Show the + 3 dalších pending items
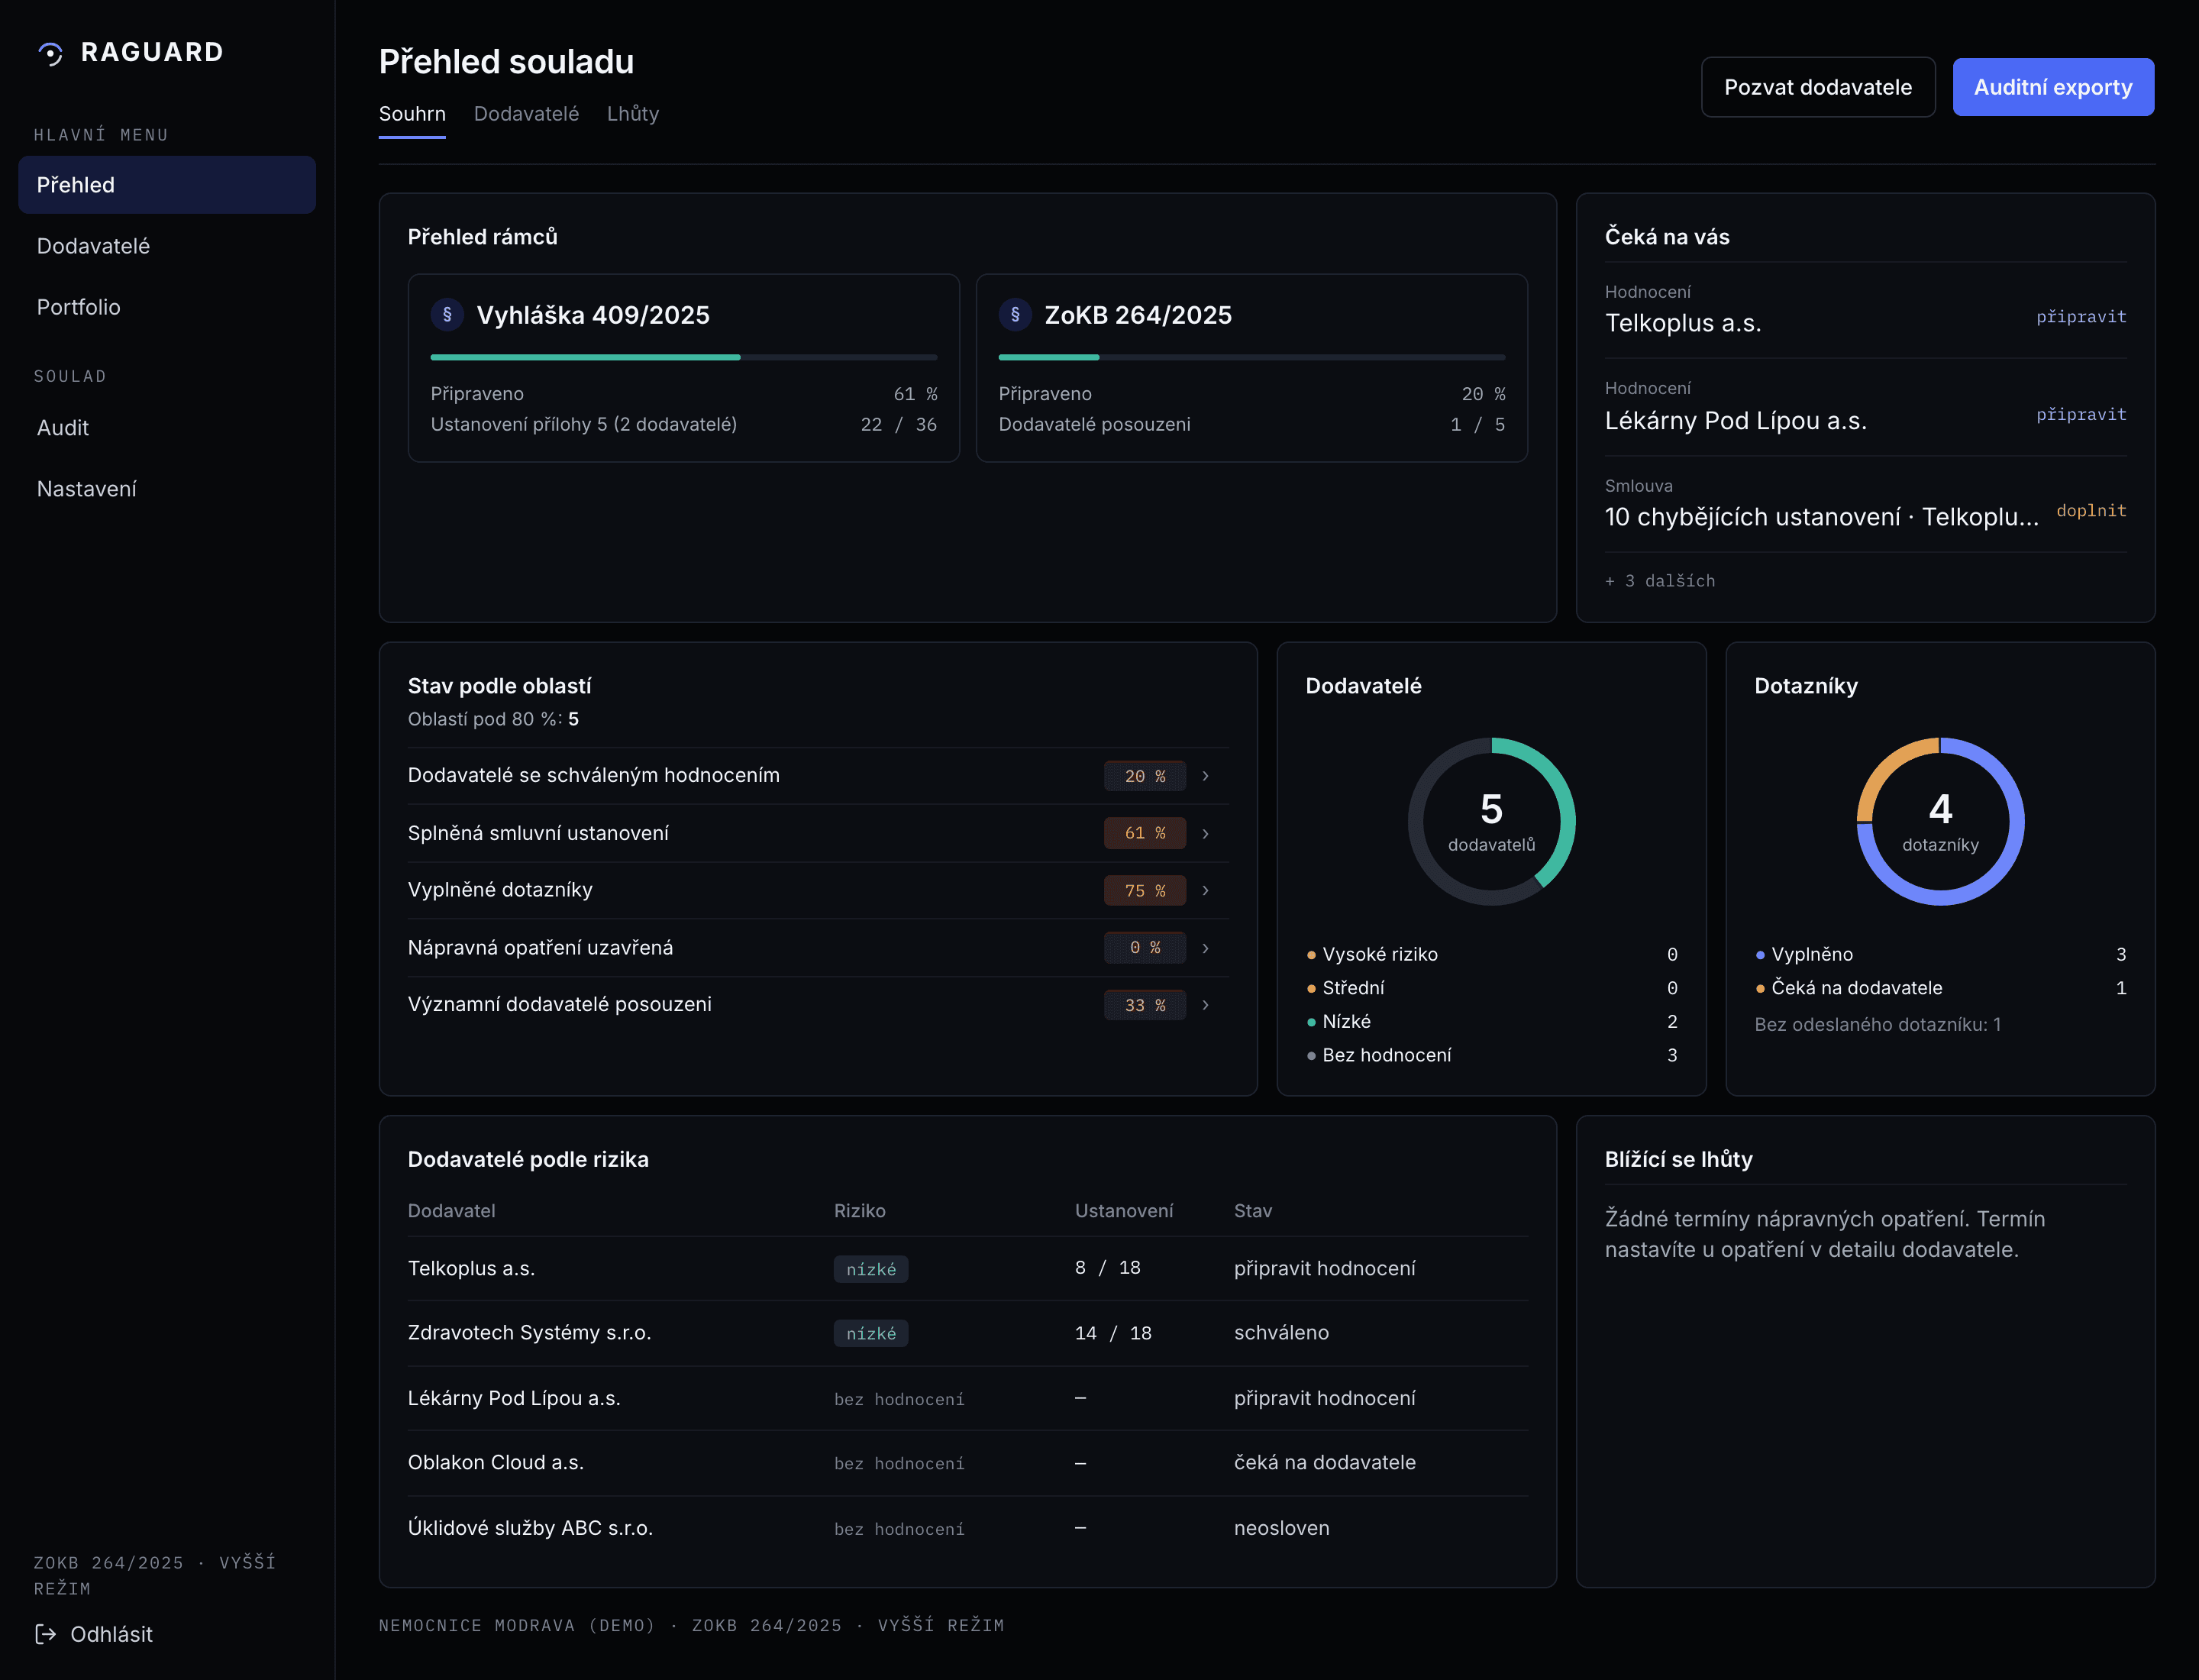2199x1680 pixels. [x=1660, y=581]
